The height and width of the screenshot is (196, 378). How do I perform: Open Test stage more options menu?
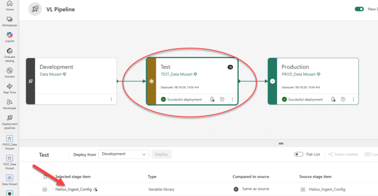coord(232,99)
